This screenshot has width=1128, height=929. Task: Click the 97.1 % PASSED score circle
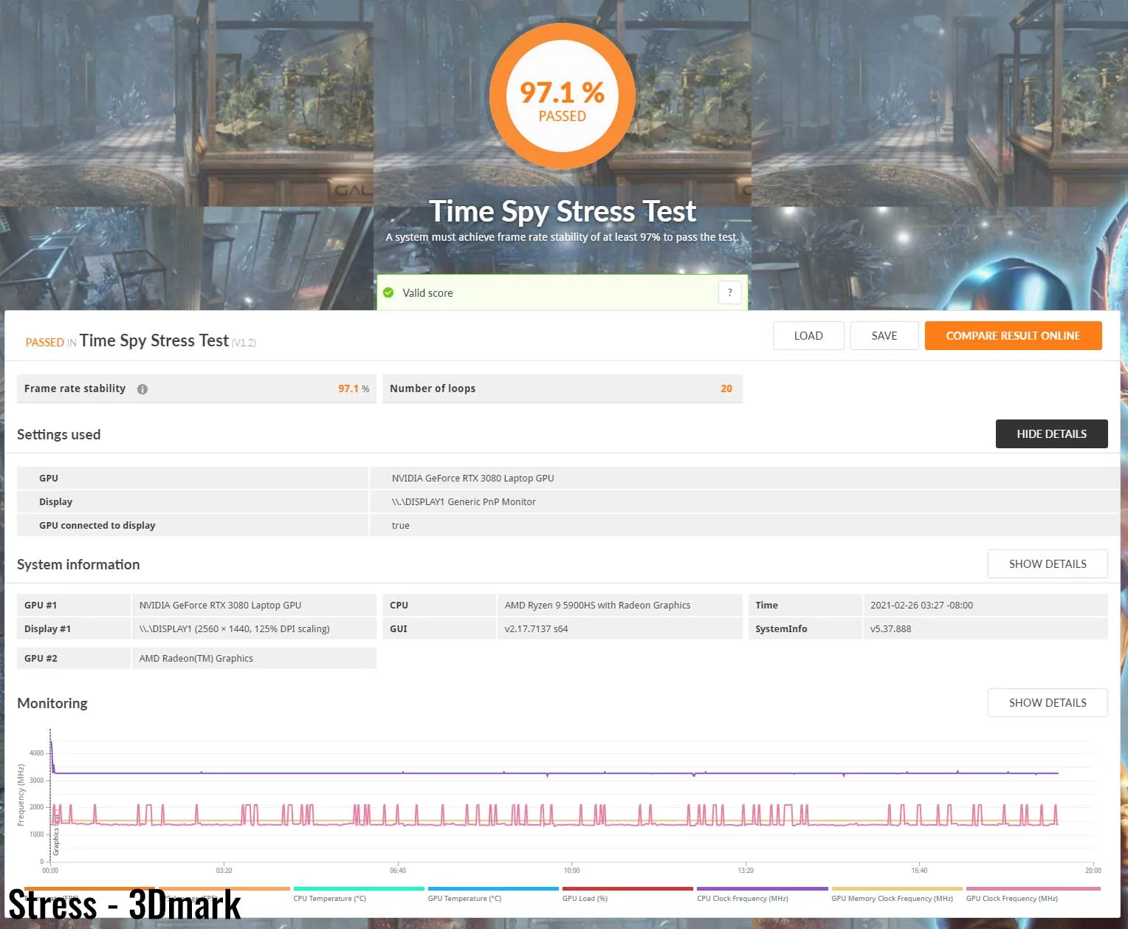click(x=563, y=97)
